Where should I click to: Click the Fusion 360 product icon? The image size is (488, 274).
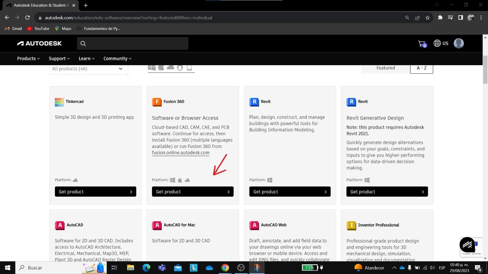tap(156, 102)
